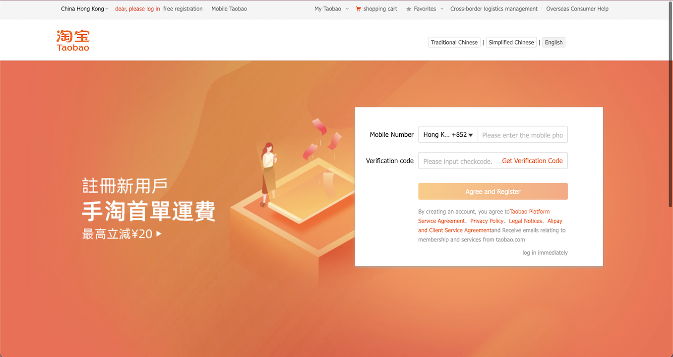Image resolution: width=673 pixels, height=357 pixels.
Task: Open the free registration link
Action: [183, 9]
